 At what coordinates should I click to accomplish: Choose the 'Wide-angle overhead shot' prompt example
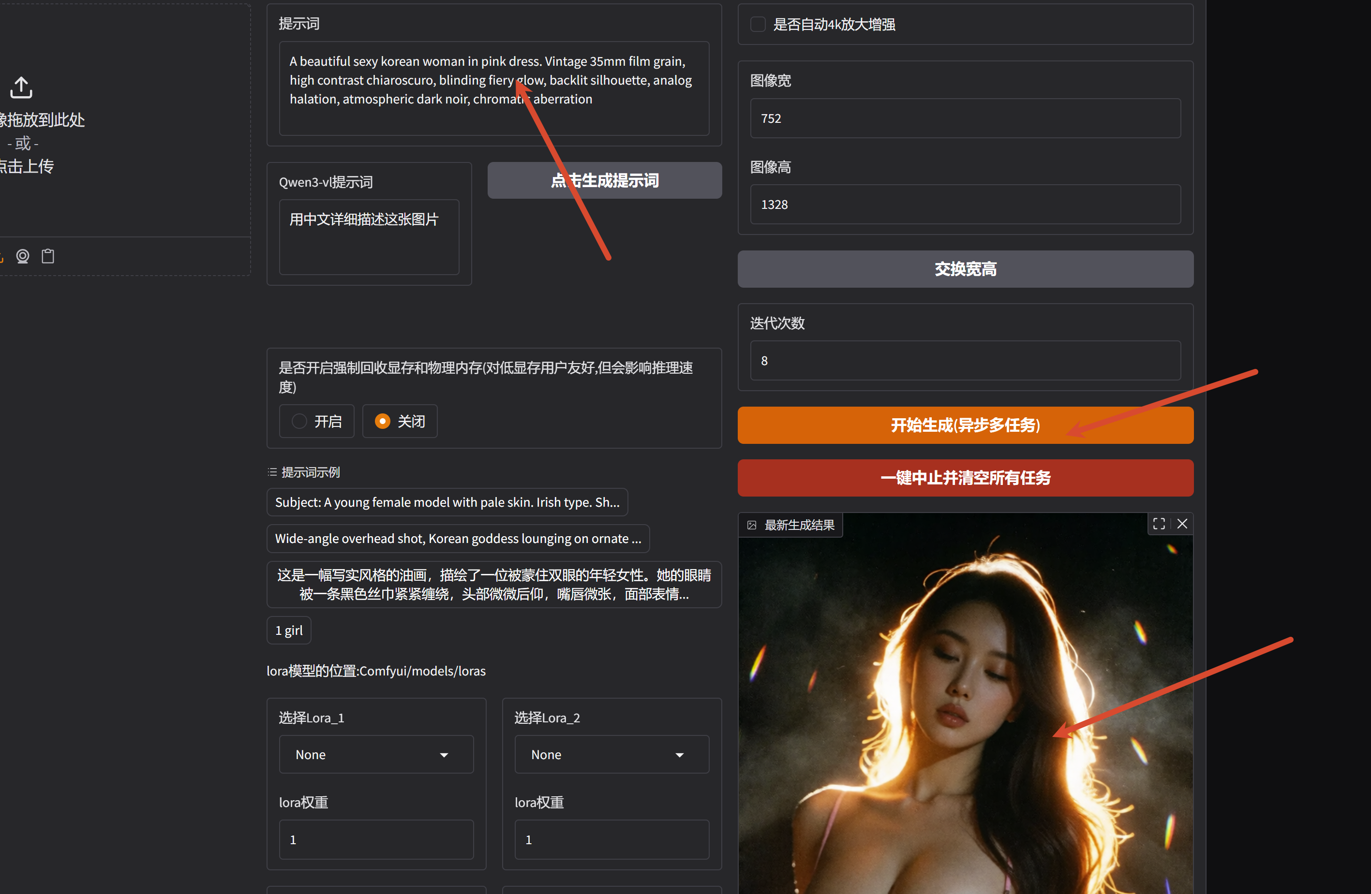pyautogui.click(x=458, y=539)
